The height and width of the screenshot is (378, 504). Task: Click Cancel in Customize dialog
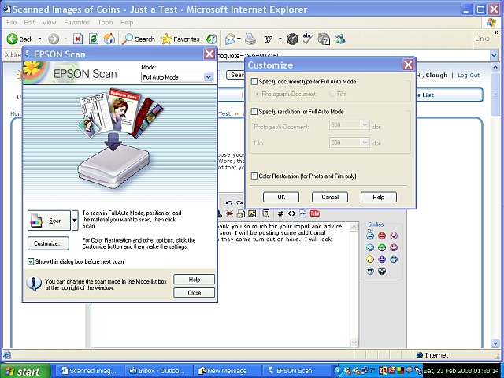(x=330, y=197)
